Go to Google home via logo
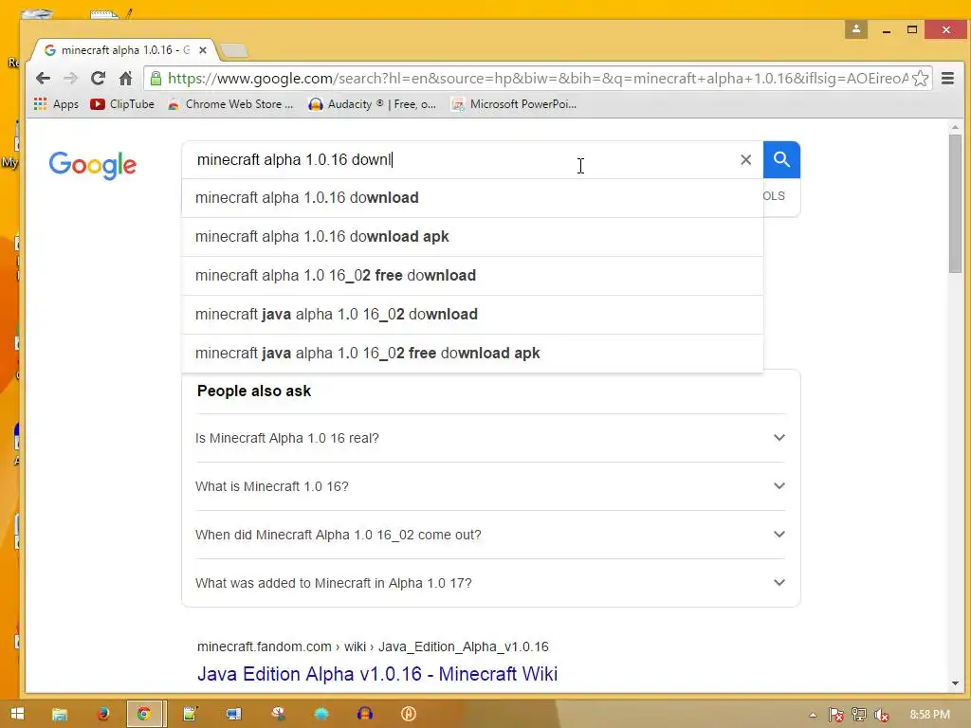This screenshot has height=728, width=971. 92,165
